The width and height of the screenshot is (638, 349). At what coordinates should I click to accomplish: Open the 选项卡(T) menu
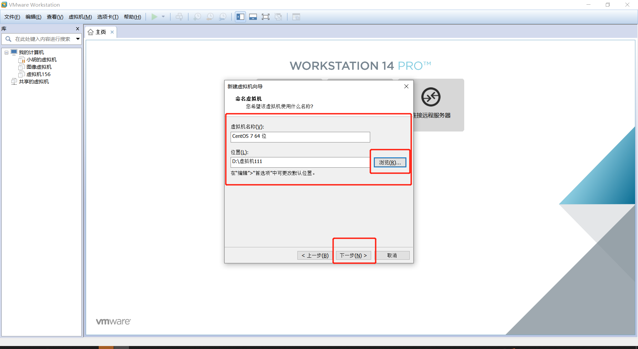[108, 17]
